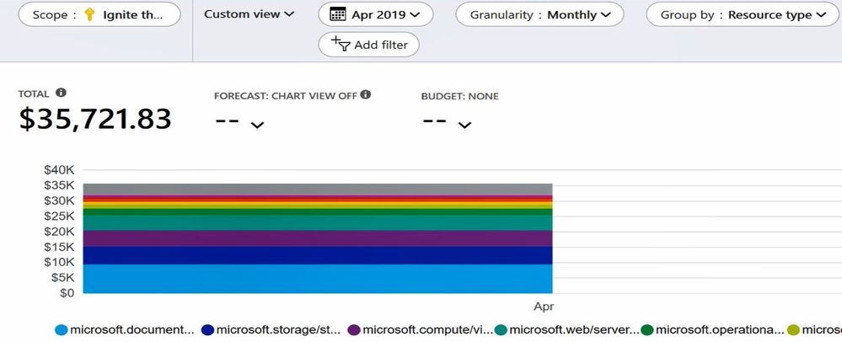Viewport: 842px width, 342px height.
Task: Click the calendar icon beside Apr 2019
Action: (x=337, y=14)
